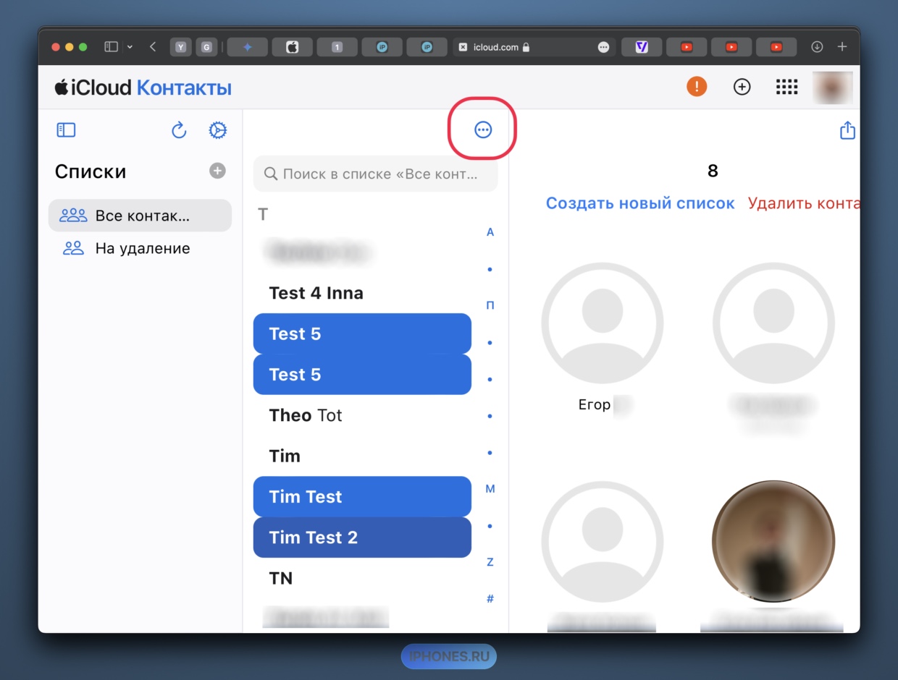Select contact Test 4 Inna
The height and width of the screenshot is (680, 898).
(362, 293)
